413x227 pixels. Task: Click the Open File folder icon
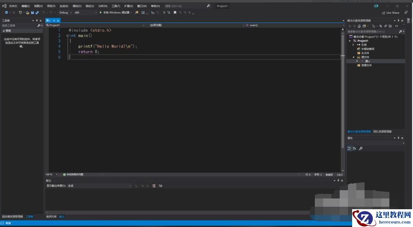tap(27, 13)
